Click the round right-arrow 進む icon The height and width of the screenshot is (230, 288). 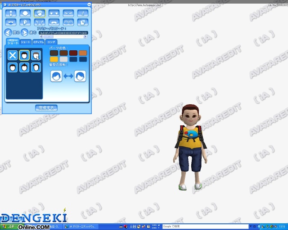click(x=24, y=32)
